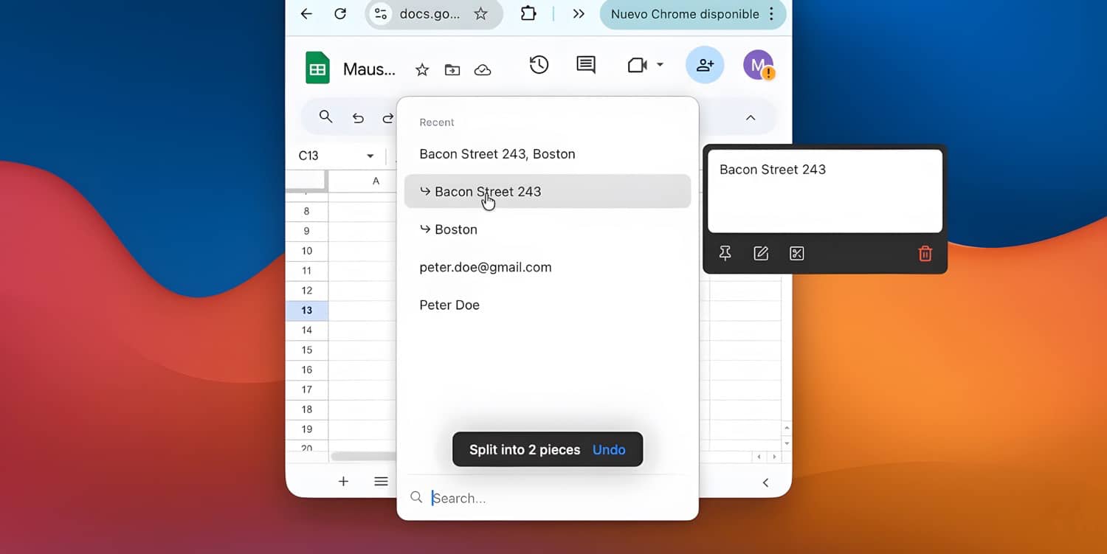
Task: Open version history clock icon
Action: pos(539,66)
